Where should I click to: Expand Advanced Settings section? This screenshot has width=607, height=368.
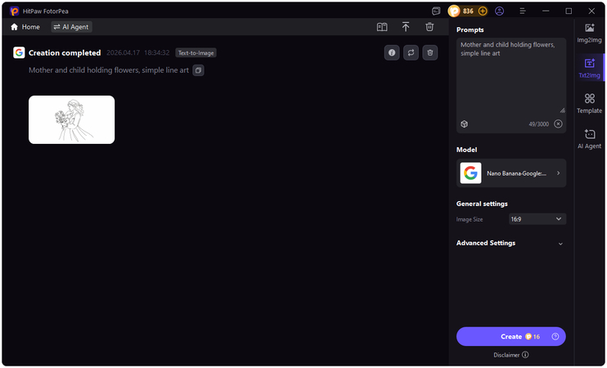(510, 243)
